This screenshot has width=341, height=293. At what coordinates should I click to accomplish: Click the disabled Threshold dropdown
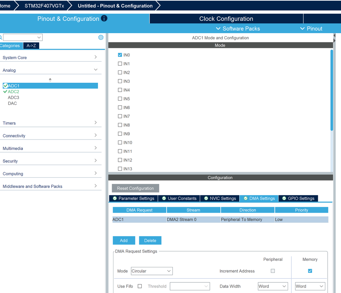(190, 286)
